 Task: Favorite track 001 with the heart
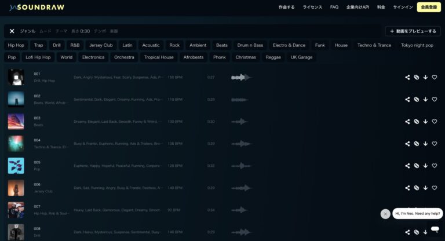[x=435, y=77]
